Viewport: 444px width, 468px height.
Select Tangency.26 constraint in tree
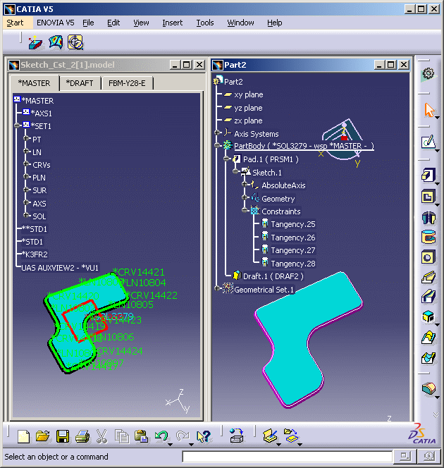[x=292, y=238]
